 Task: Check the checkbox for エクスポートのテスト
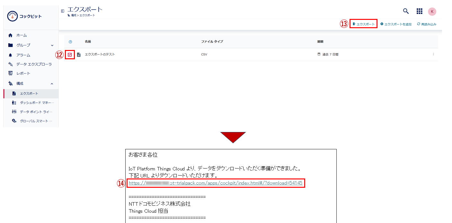[x=70, y=54]
